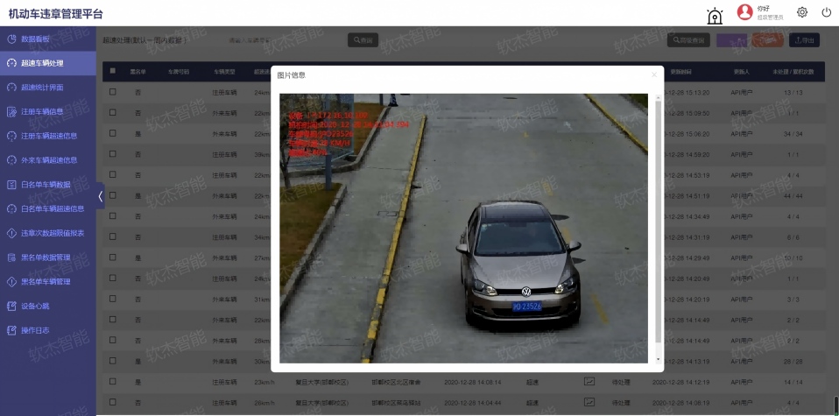The width and height of the screenshot is (839, 416).
Task: Open 操作日志 in the sidebar
Action: tap(48, 330)
